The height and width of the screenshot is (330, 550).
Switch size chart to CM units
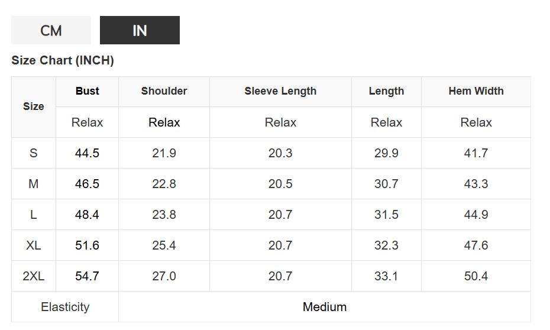(51, 30)
